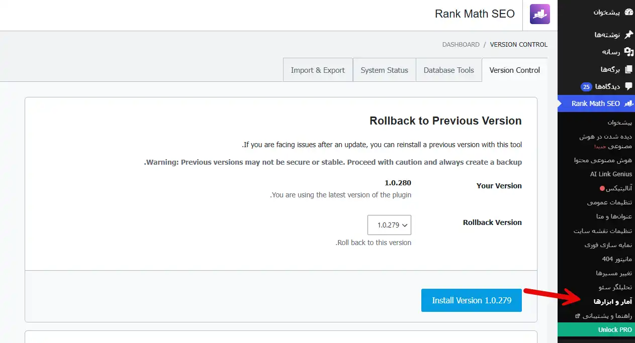This screenshot has height=343, width=635.
Task: Click the speech bubble icon beside دیدگاه‌ها
Action: 628,86
